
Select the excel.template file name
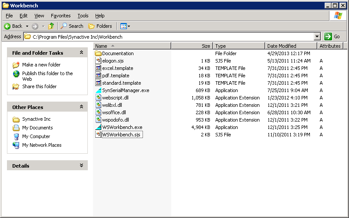point(118,68)
